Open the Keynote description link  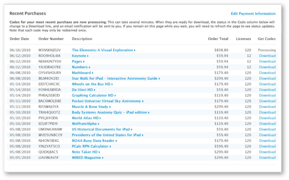pos(80,56)
